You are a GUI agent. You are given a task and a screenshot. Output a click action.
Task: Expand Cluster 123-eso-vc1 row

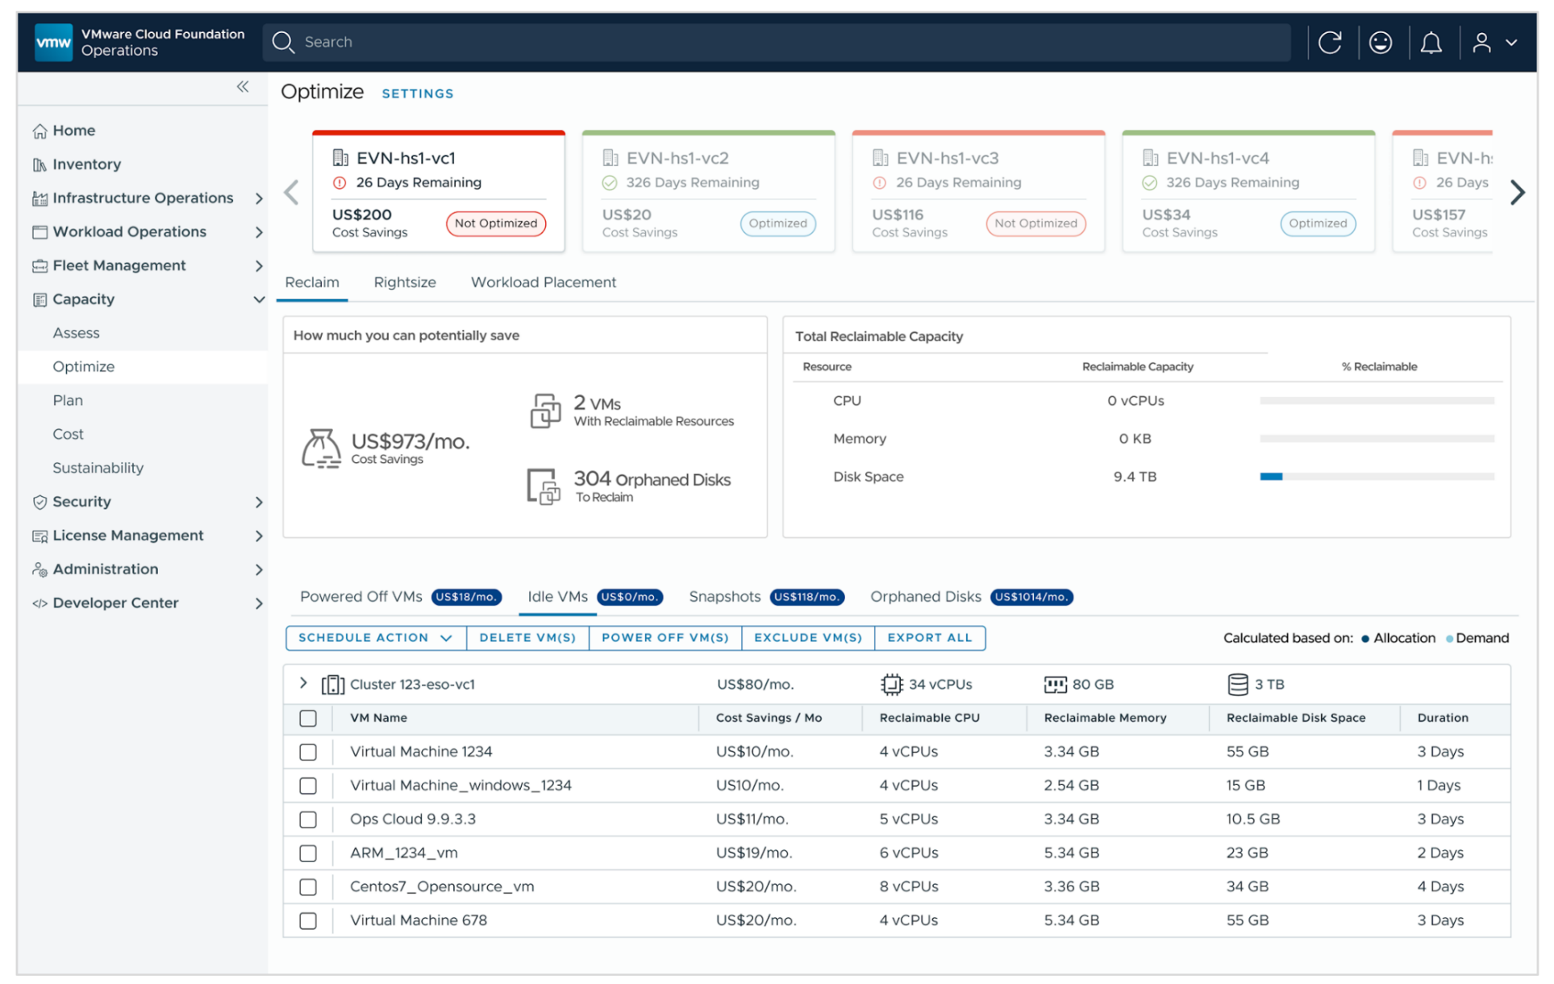pyautogui.click(x=303, y=683)
